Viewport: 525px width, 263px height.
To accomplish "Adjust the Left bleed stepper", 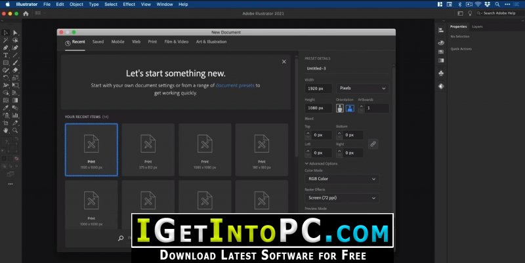I will pos(308,153).
